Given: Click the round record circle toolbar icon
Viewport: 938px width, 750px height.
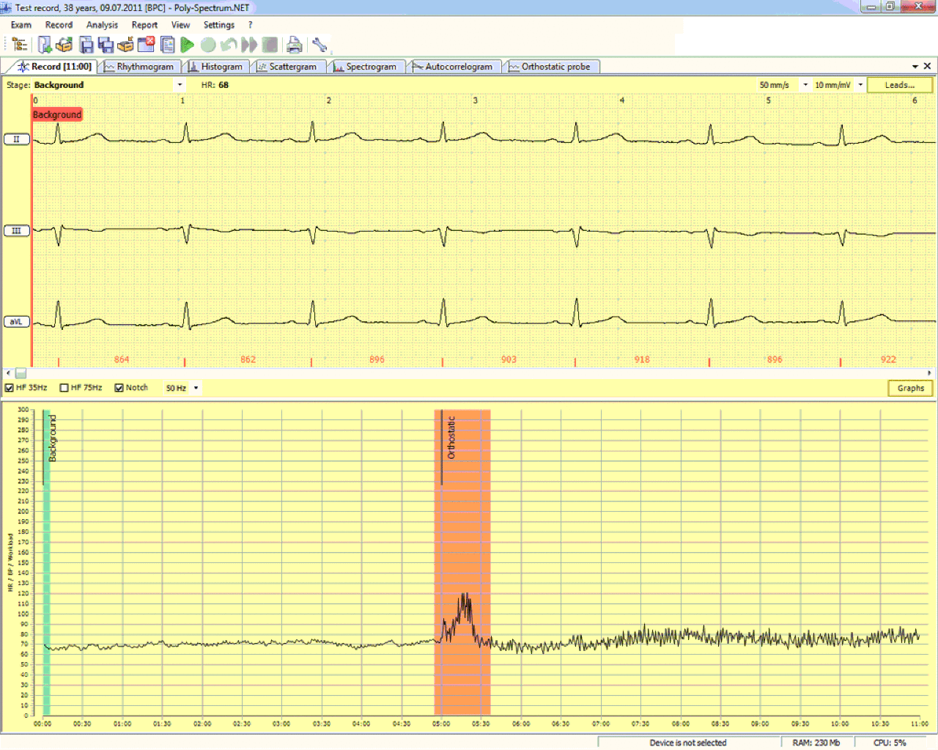Looking at the screenshot, I should pyautogui.click(x=208, y=45).
